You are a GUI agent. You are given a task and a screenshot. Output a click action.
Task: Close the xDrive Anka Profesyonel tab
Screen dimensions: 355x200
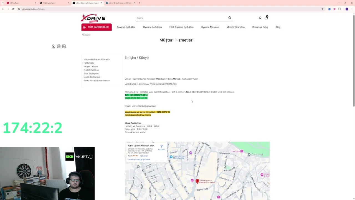point(135,3)
